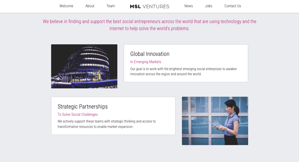Click the In Emerging Markets subtitle
Screen dimensions: 299x162
[x=146, y=62]
